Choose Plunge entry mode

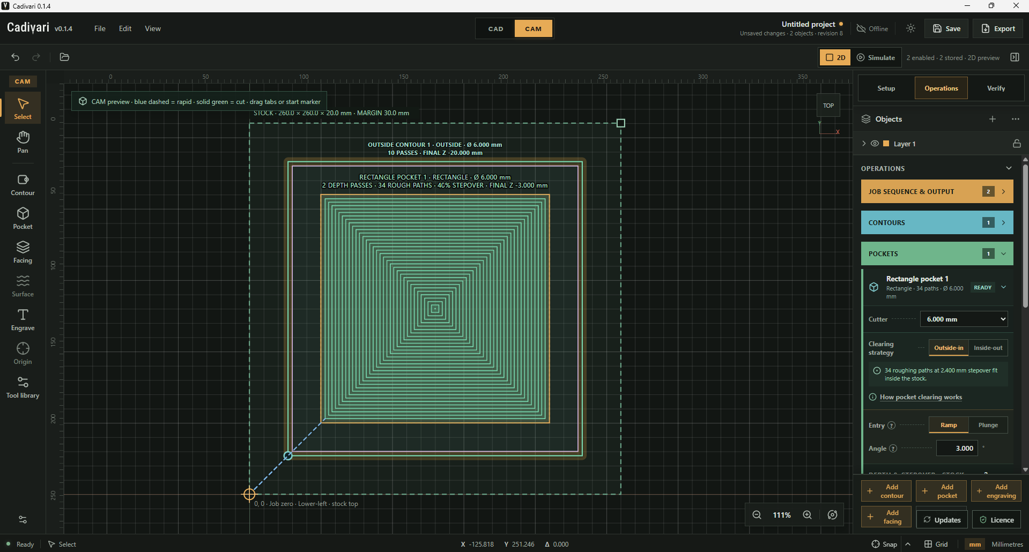pyautogui.click(x=988, y=425)
